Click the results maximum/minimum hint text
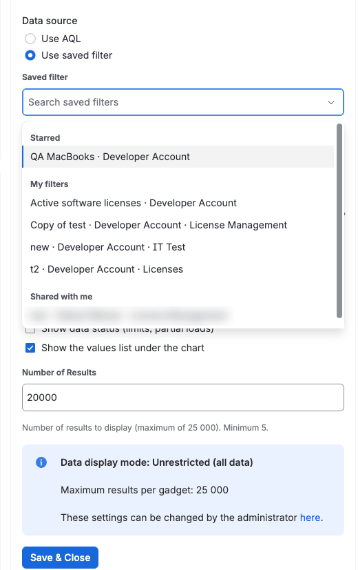The height and width of the screenshot is (570, 358). [145, 428]
